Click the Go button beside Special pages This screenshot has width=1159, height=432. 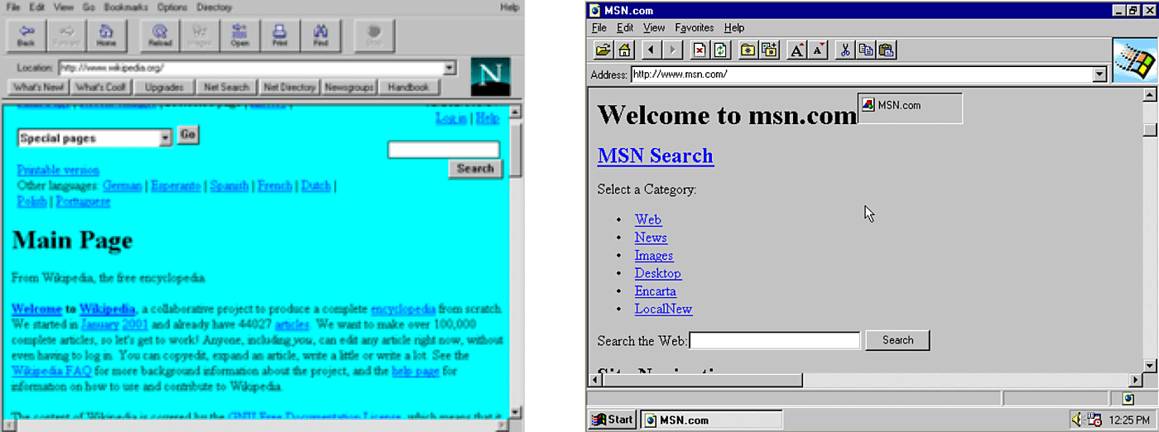point(188,135)
